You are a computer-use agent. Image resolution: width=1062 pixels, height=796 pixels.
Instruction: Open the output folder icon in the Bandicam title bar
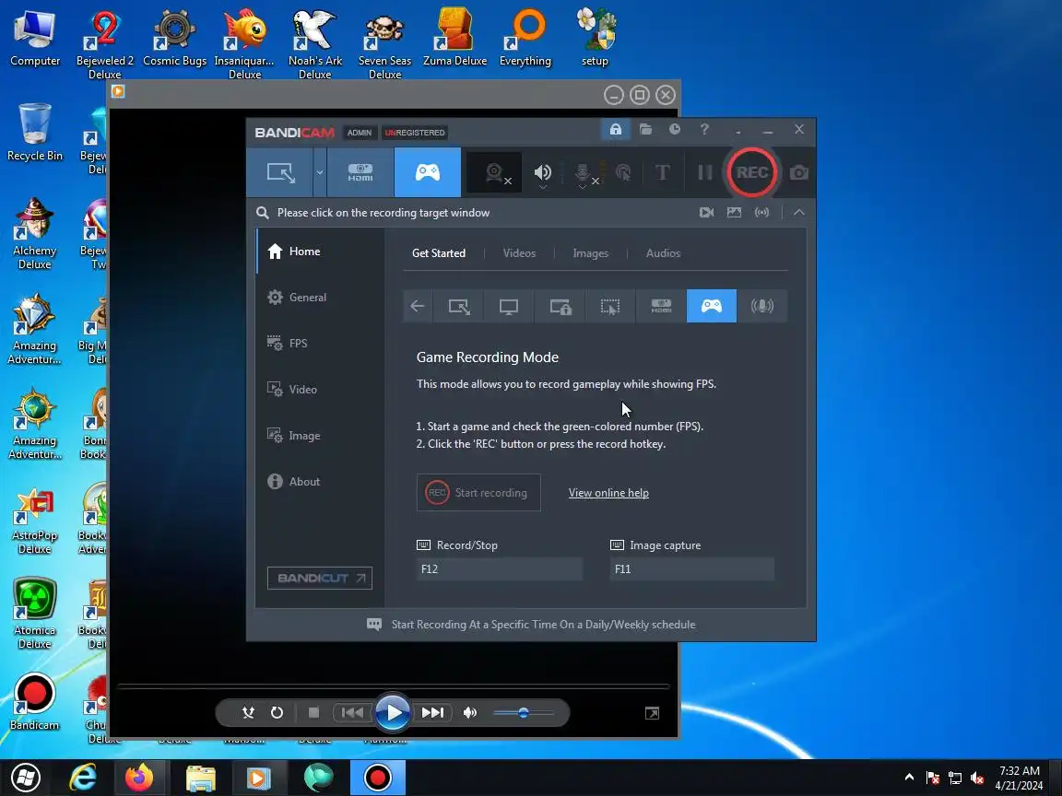645,129
